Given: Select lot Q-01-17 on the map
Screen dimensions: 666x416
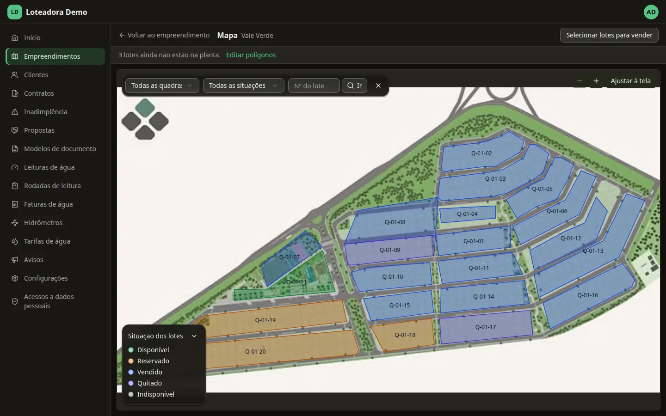Looking at the screenshot, I should (485, 327).
